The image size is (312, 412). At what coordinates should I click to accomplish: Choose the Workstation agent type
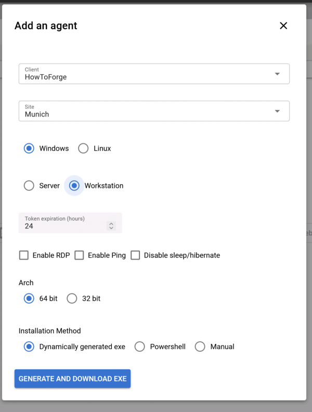(74, 186)
